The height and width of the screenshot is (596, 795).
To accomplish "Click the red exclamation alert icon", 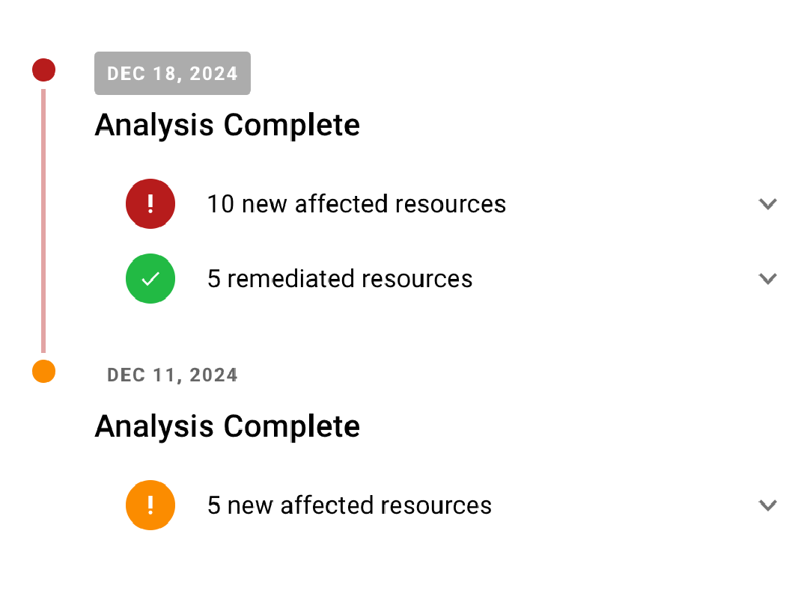I will click(150, 203).
